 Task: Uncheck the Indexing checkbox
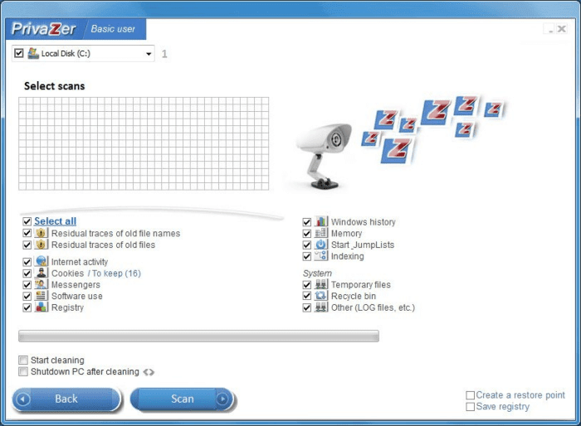pyautogui.click(x=306, y=256)
